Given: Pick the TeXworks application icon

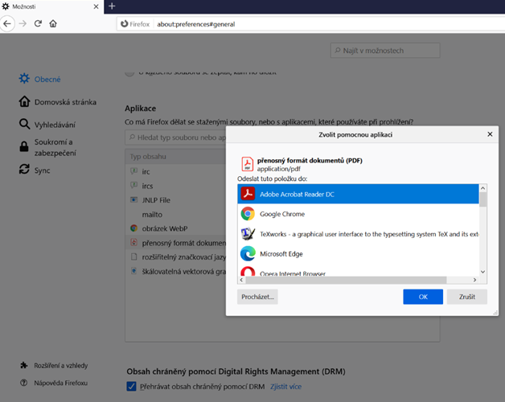Looking at the screenshot, I should click(248, 234).
